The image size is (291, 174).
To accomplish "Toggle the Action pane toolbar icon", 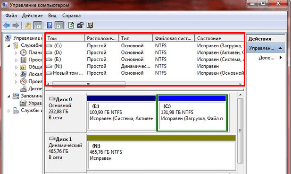I will [59, 26].
